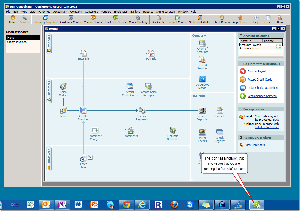Open the Statements icon
Image resolution: width=300 pixels, height=211 pixels.
click(131, 130)
